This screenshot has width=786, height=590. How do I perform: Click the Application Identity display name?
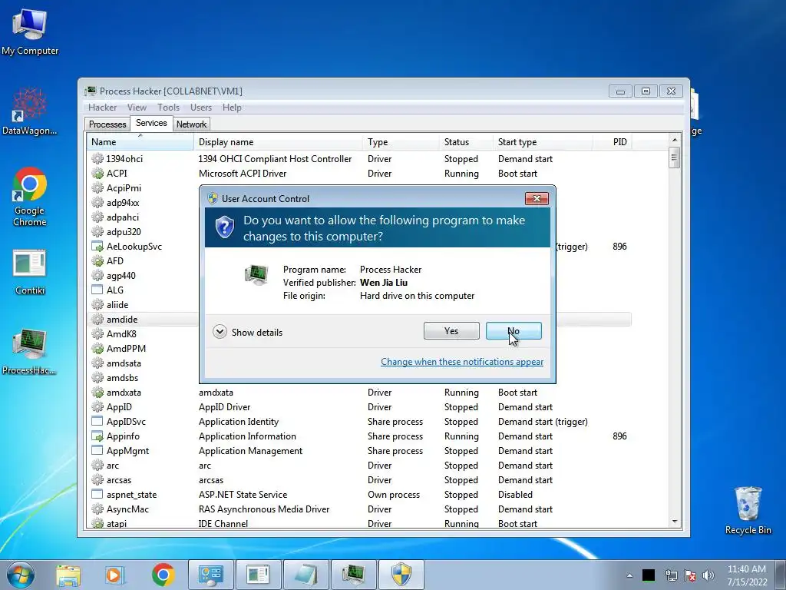(x=239, y=422)
